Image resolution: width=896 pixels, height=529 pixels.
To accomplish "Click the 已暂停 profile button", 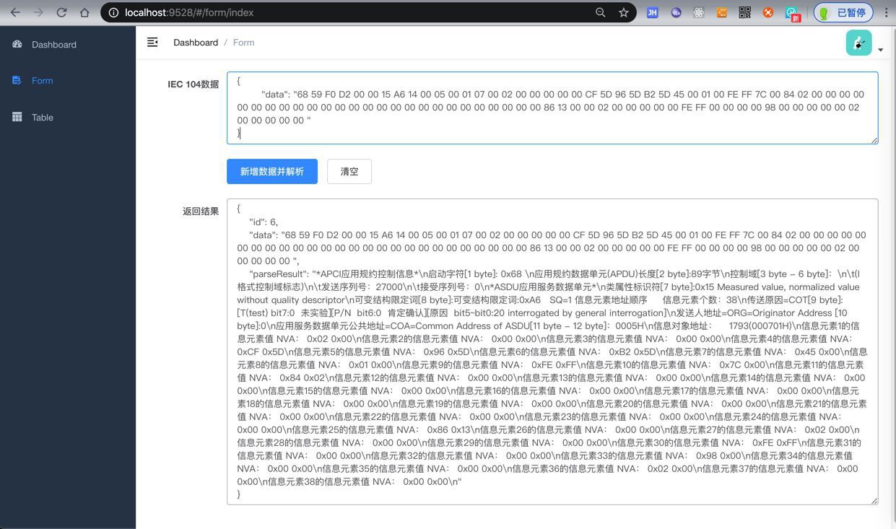I will pos(843,12).
